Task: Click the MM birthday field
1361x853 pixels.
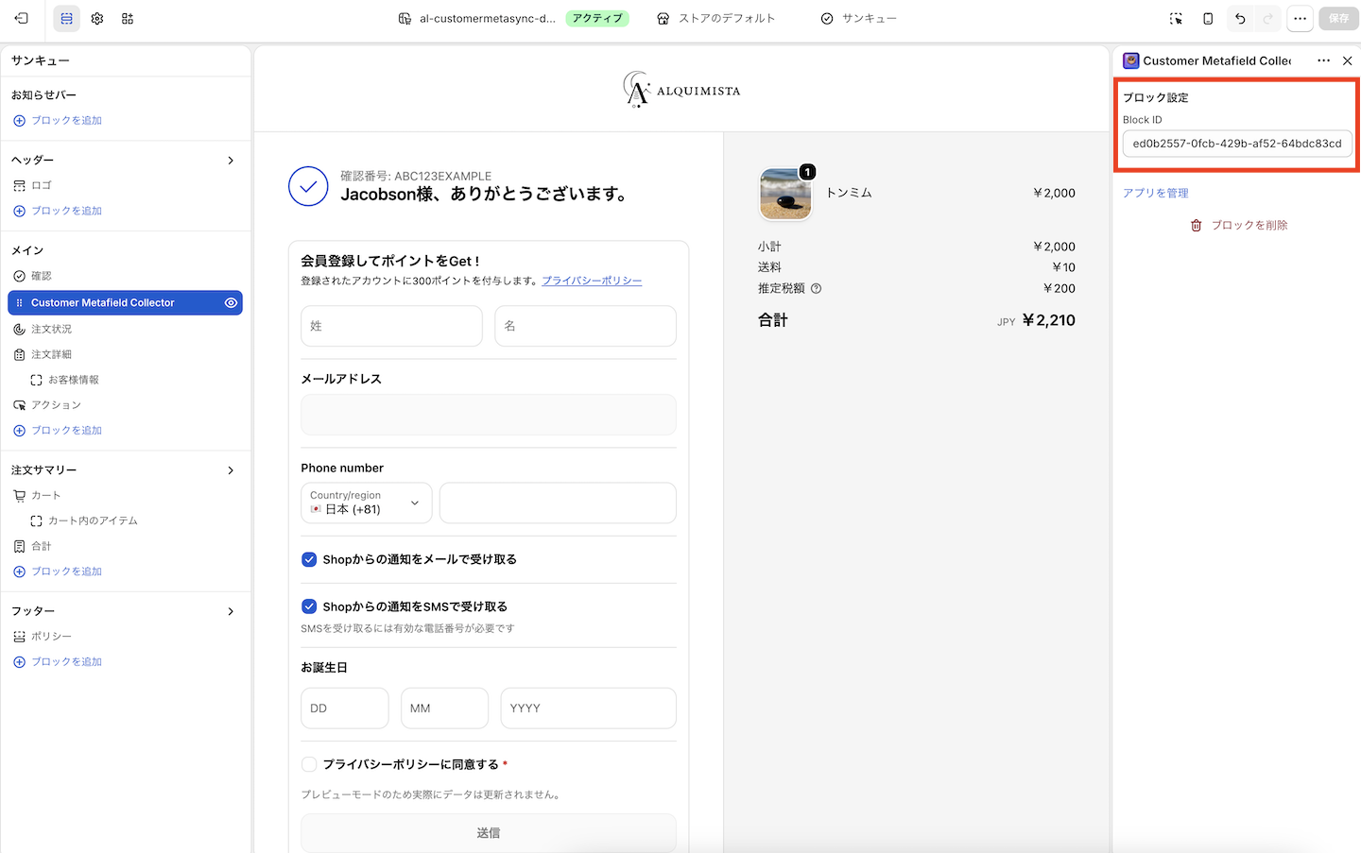Action: coord(444,708)
